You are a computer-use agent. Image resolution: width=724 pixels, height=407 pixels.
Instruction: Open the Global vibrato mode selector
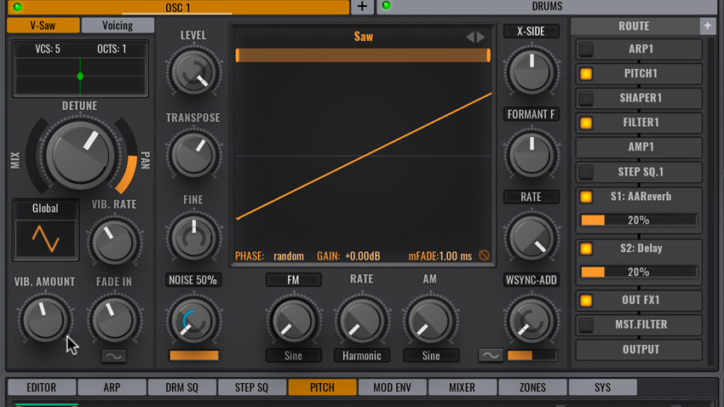[45, 209]
